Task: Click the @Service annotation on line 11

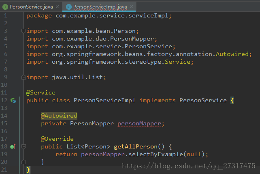Action: pos(41,92)
